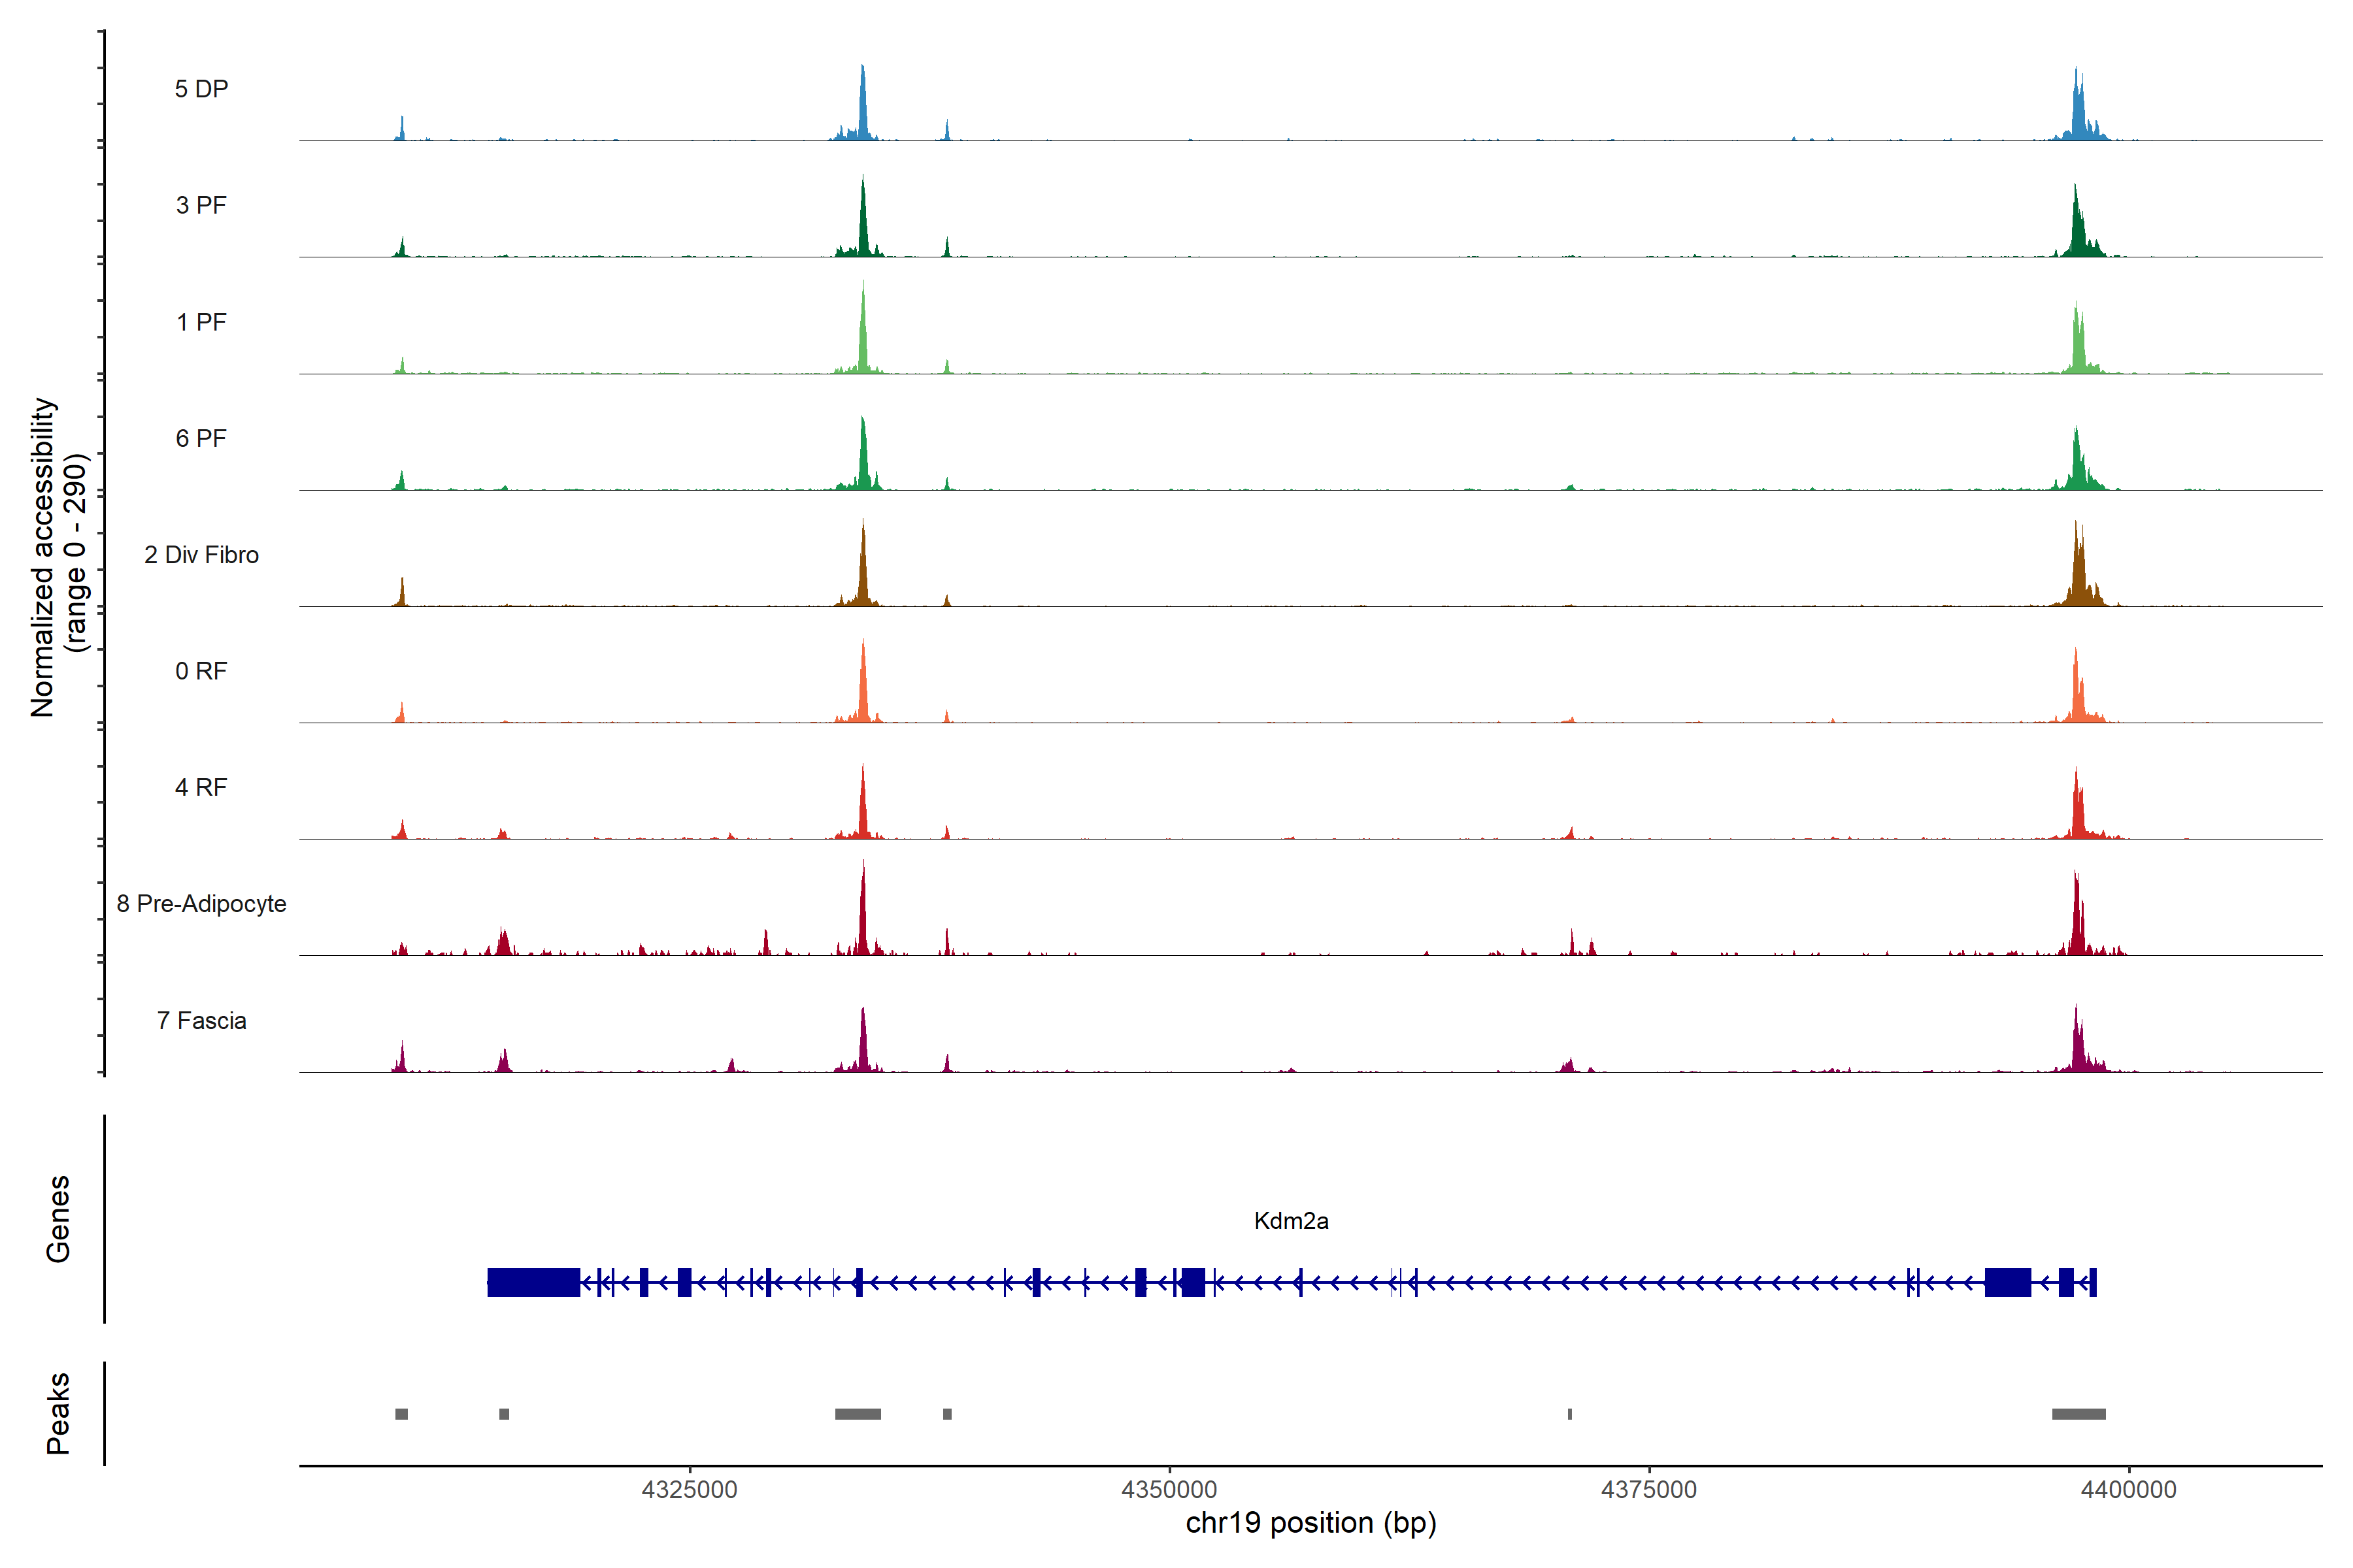Screen dimensions: 2353x1568
Task: Click the 3 PF track label
Action: tap(201, 205)
